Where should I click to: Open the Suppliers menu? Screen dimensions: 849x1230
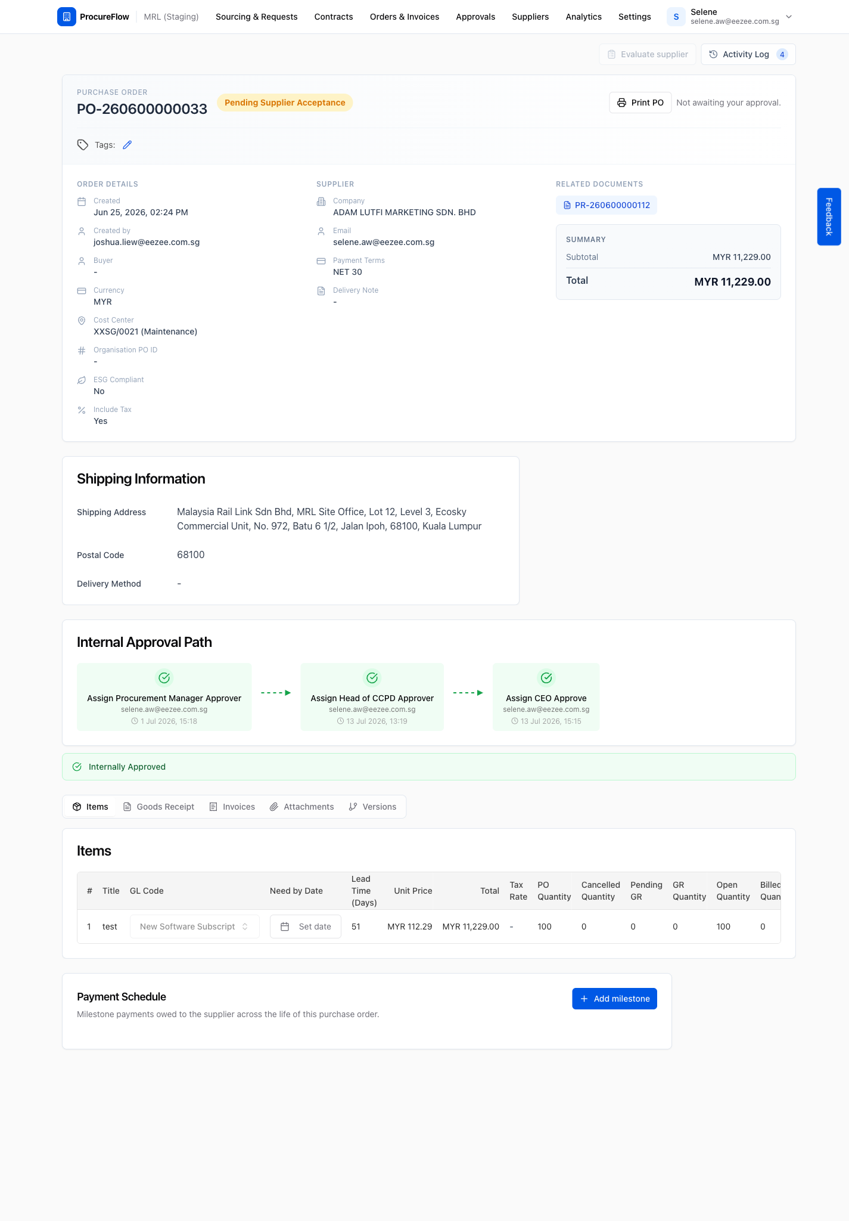530,17
